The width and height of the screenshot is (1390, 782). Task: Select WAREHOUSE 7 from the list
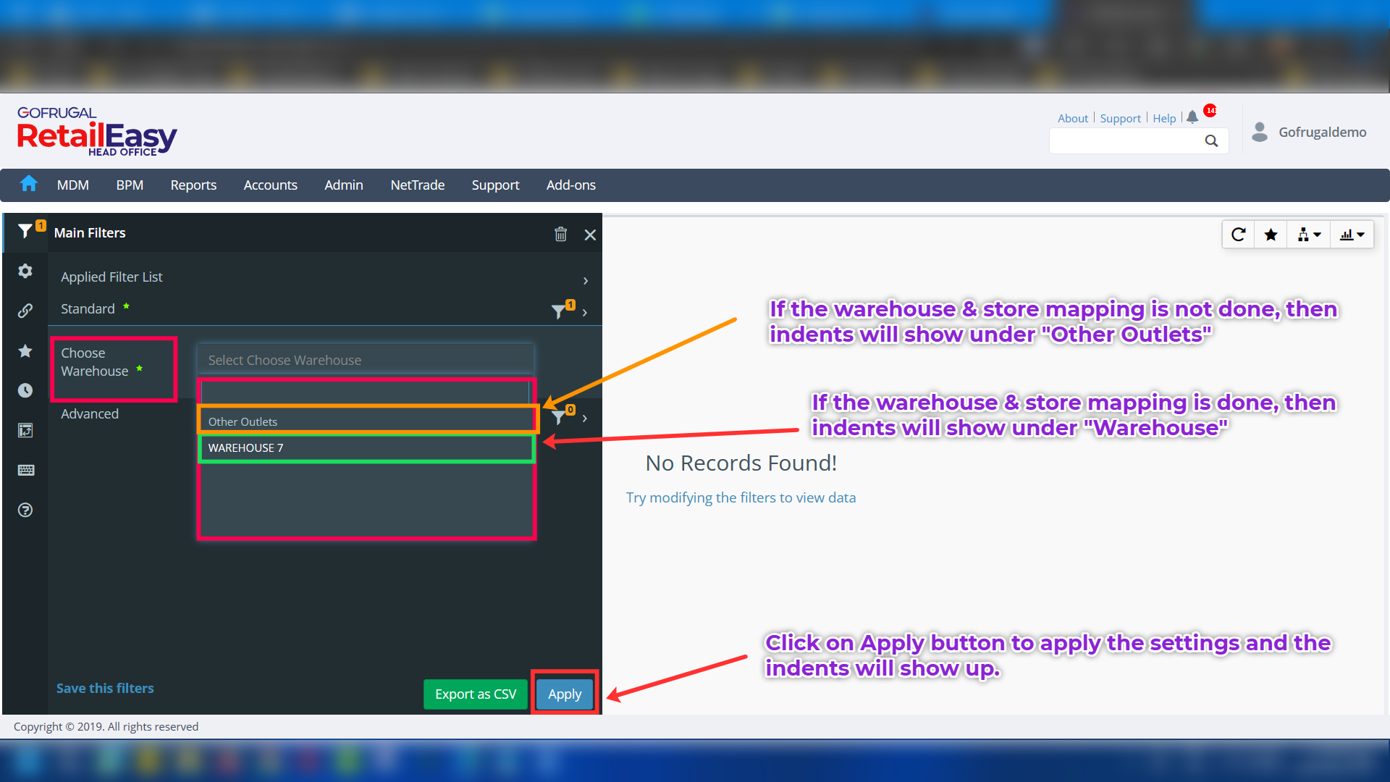click(246, 447)
